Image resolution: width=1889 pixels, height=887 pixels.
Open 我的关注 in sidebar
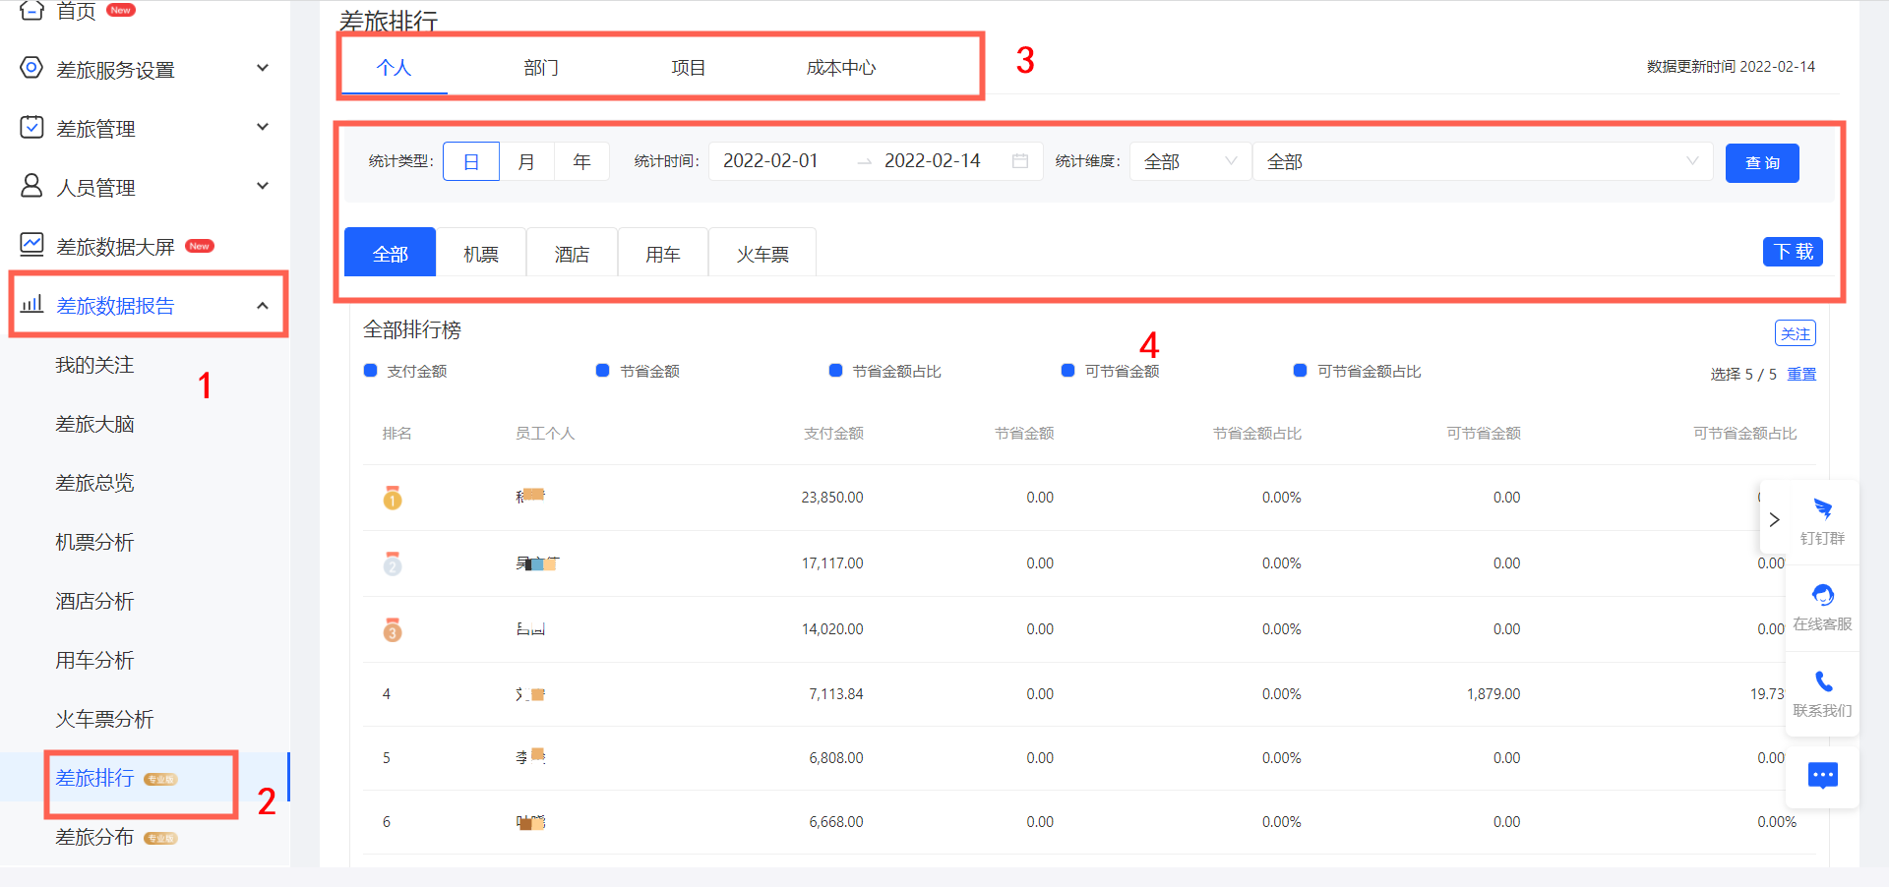[94, 365]
